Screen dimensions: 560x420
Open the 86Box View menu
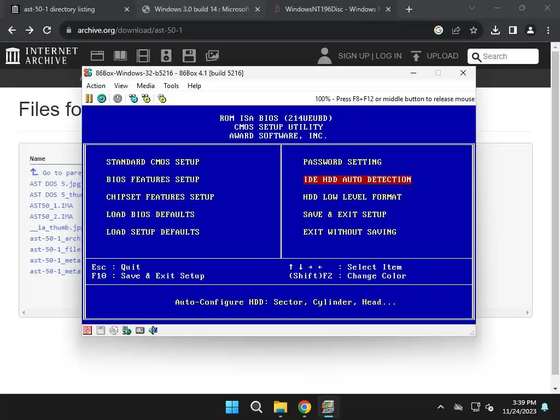[121, 86]
